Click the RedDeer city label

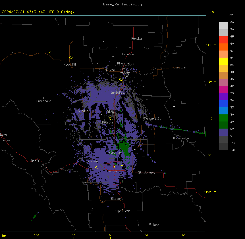pos(125,72)
